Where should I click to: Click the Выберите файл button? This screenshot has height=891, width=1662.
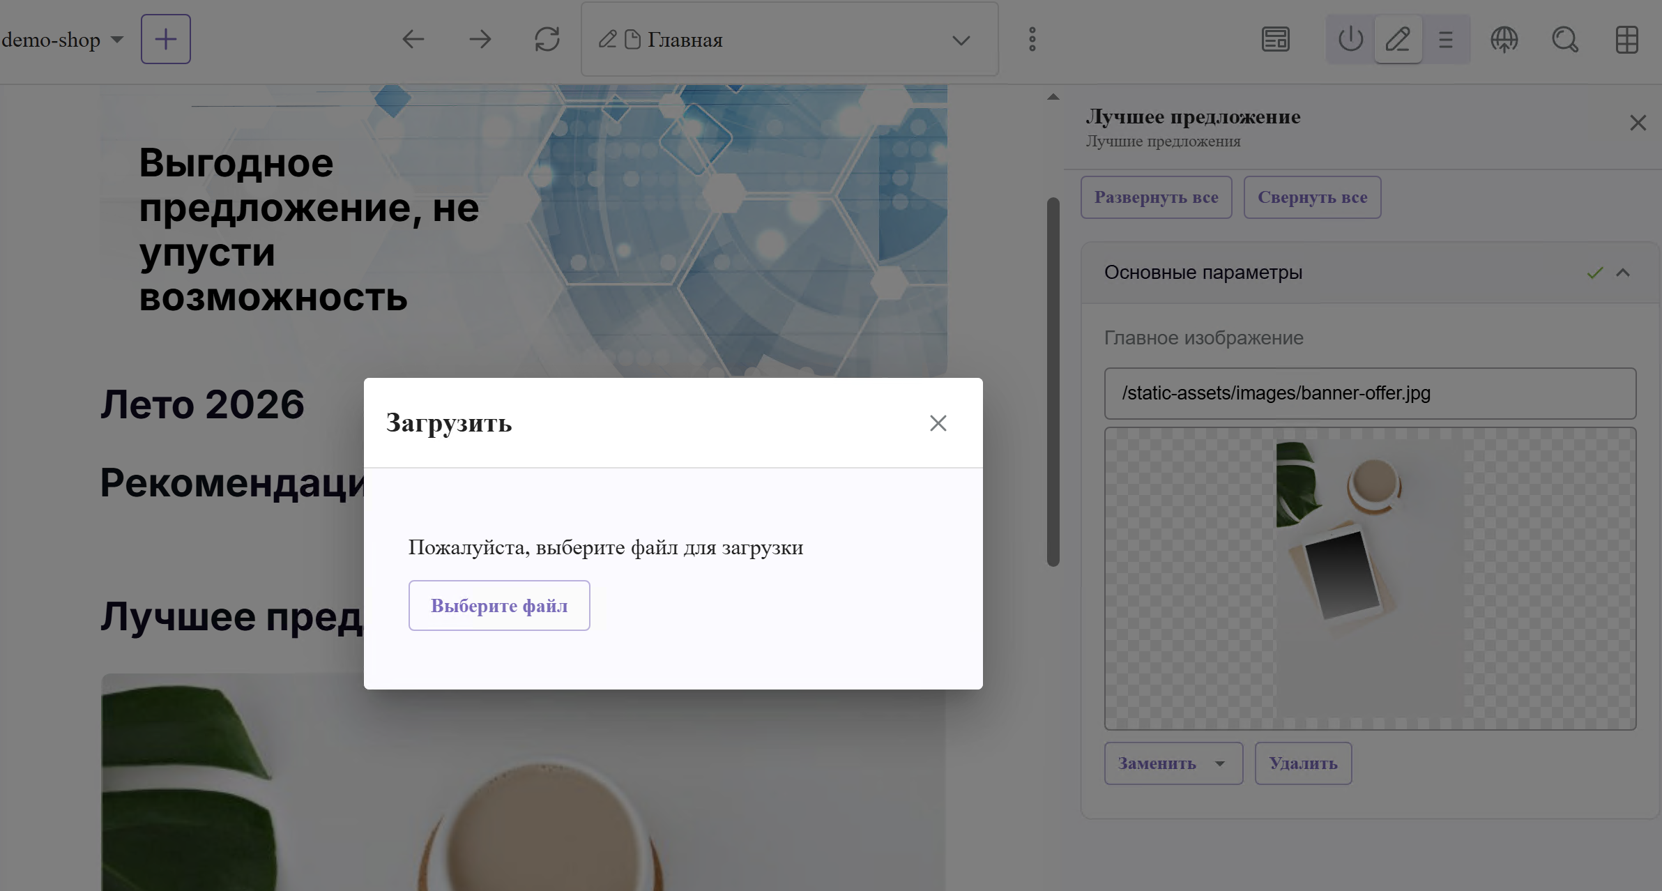pyautogui.click(x=499, y=605)
